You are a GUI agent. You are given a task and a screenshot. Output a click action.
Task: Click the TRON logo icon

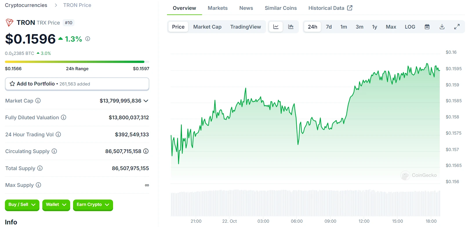[9, 23]
